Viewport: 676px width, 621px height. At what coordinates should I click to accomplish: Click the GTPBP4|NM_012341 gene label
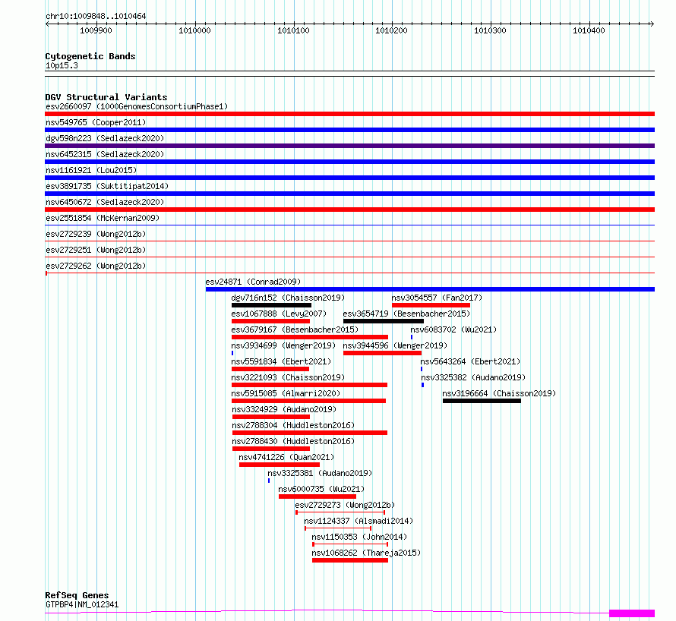(82, 604)
